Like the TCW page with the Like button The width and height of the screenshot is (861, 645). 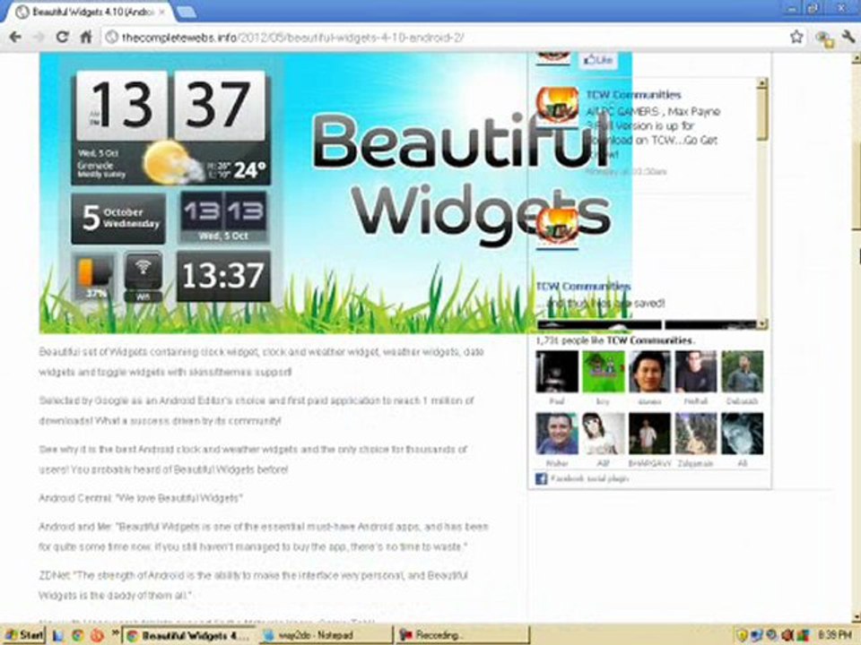point(598,59)
